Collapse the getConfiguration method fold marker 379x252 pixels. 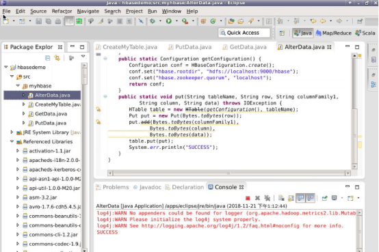[105, 59]
